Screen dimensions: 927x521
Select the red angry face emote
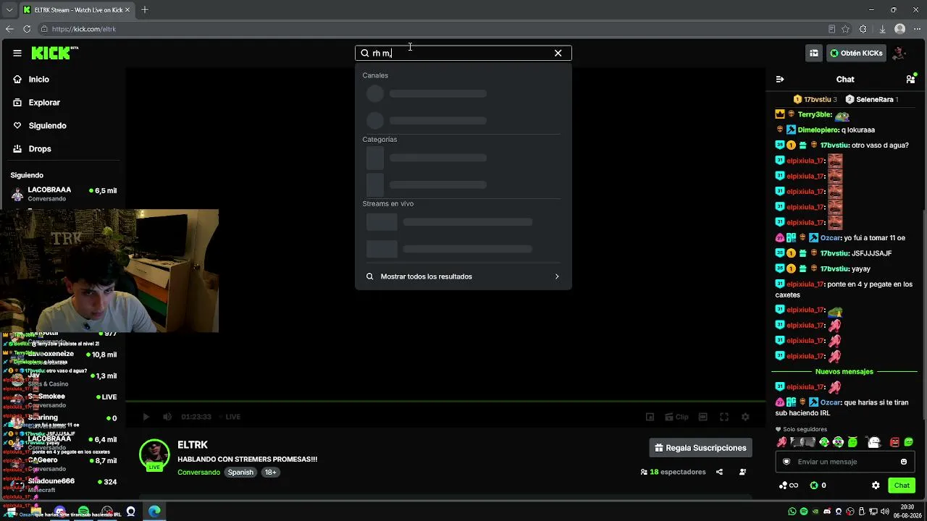(894, 442)
